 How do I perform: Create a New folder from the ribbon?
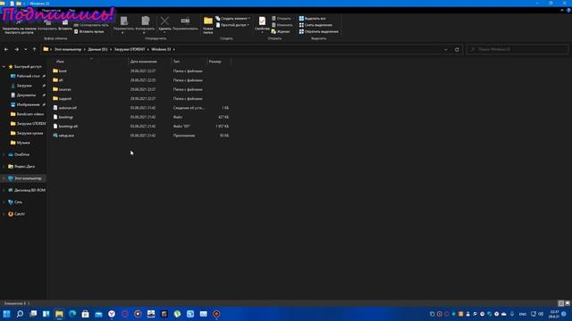(x=208, y=25)
